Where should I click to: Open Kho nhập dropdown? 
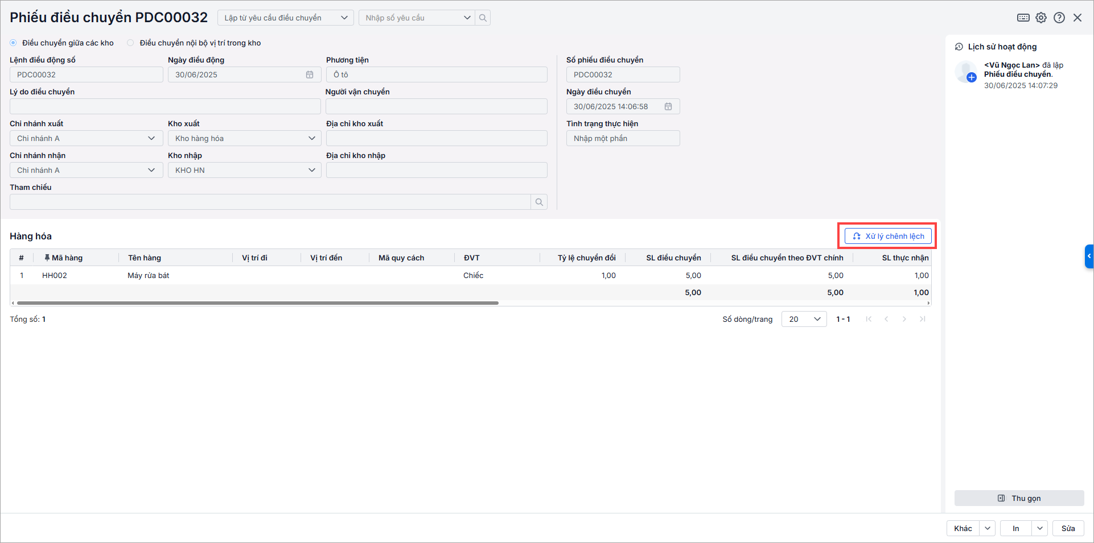coord(245,170)
